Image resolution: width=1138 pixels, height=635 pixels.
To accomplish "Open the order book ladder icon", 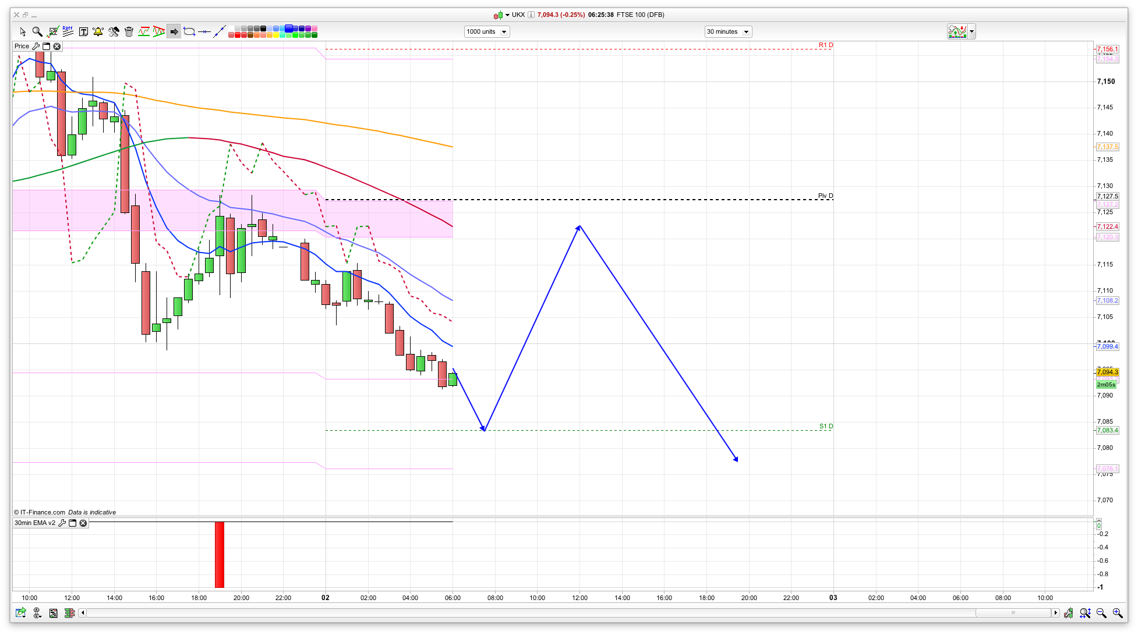I will (x=69, y=613).
